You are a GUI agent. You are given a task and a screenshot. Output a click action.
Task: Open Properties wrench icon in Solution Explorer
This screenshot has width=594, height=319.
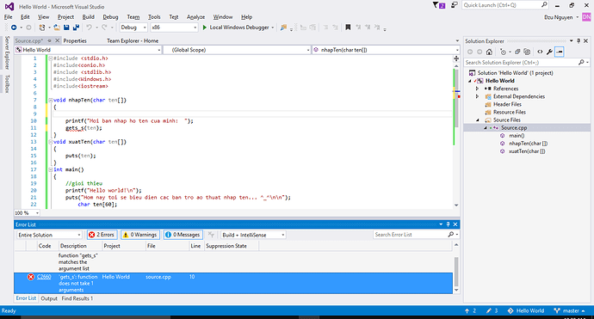coord(549,52)
